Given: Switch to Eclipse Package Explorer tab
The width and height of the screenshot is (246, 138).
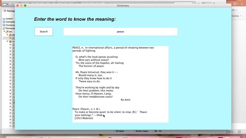Looking at the screenshot, I should pyautogui.click(x=9, y=11).
